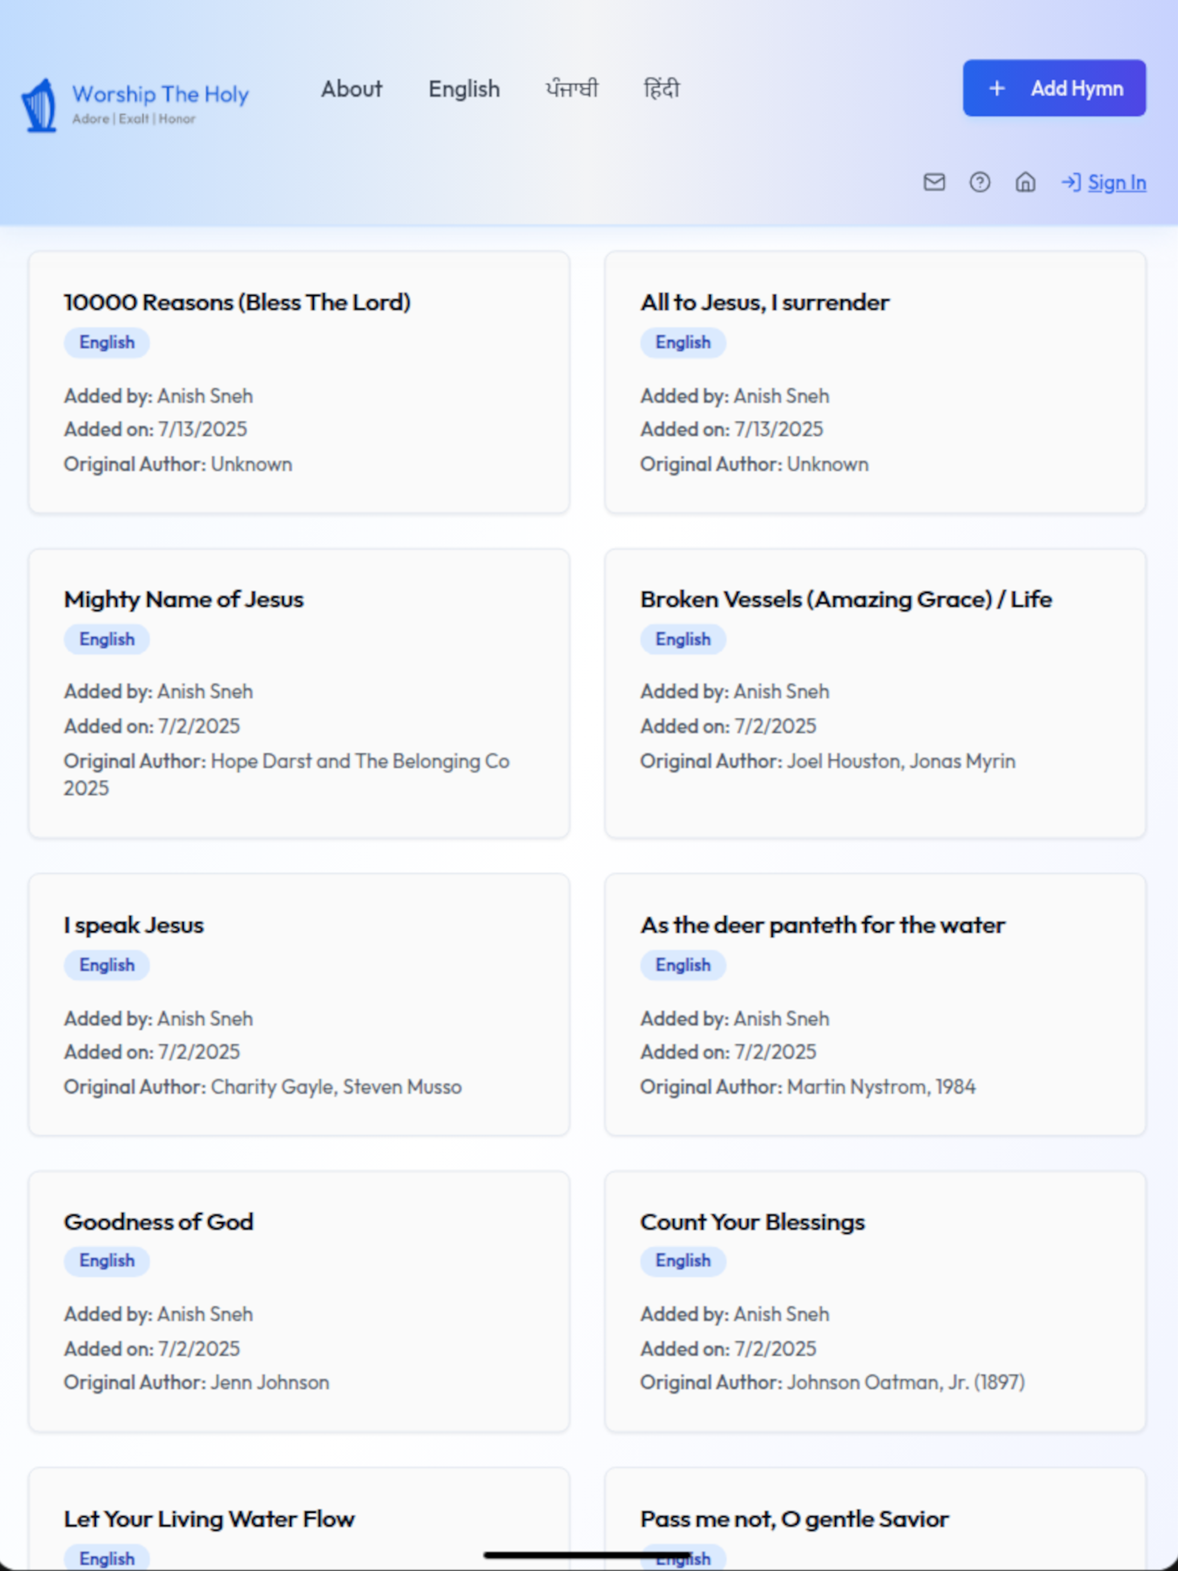Click the Sign In link
The height and width of the screenshot is (1571, 1178).
(1116, 183)
